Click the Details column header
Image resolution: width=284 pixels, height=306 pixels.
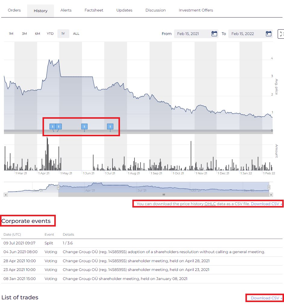click(x=68, y=234)
